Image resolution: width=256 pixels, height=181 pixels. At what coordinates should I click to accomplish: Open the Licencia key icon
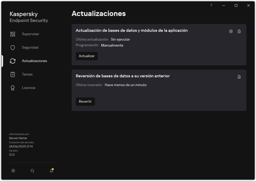[x=12, y=88]
